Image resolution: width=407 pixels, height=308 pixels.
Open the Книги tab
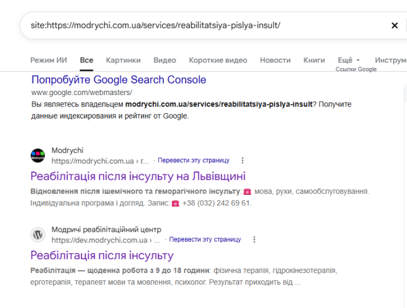pyautogui.click(x=314, y=60)
